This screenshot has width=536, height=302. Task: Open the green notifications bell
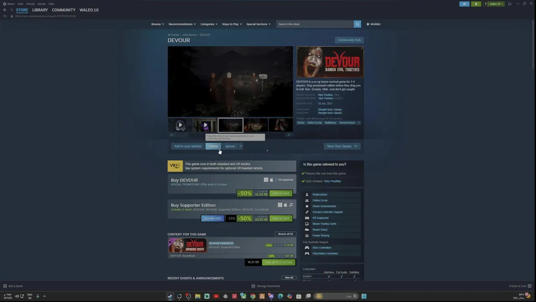pos(476,4)
